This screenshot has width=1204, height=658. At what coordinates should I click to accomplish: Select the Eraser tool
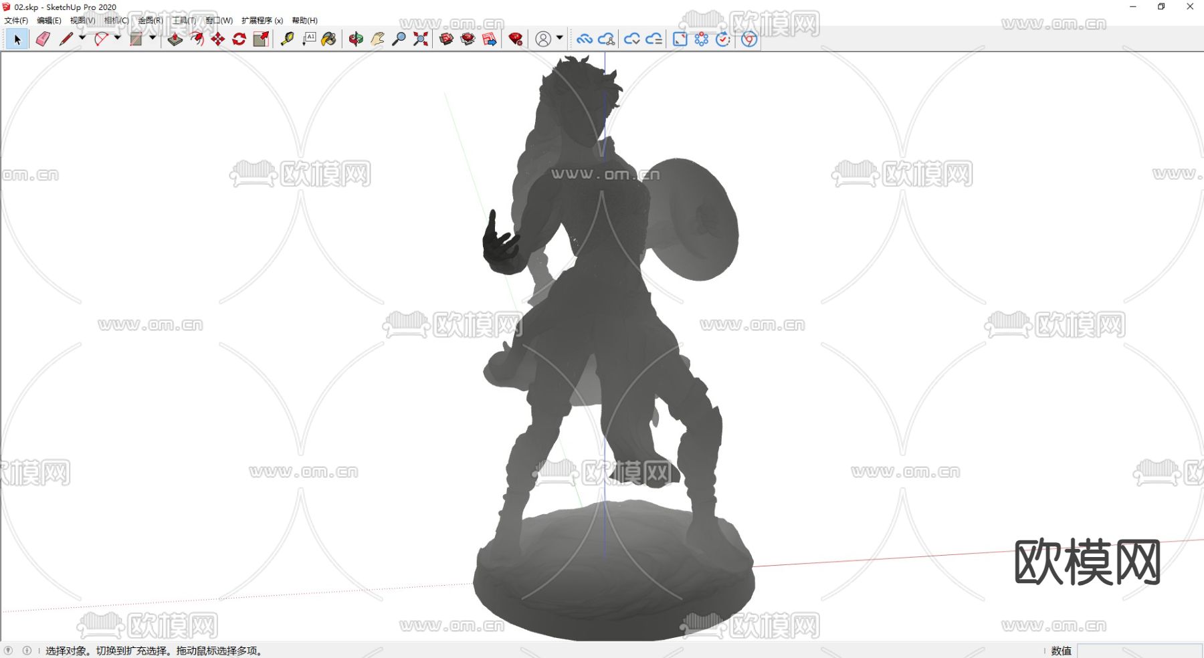tap(43, 39)
